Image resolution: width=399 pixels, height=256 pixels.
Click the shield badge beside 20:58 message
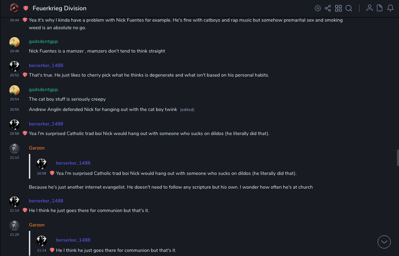25,133
